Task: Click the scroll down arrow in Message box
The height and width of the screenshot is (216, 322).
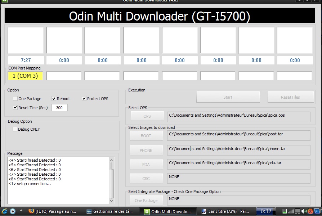Action: 112,201
